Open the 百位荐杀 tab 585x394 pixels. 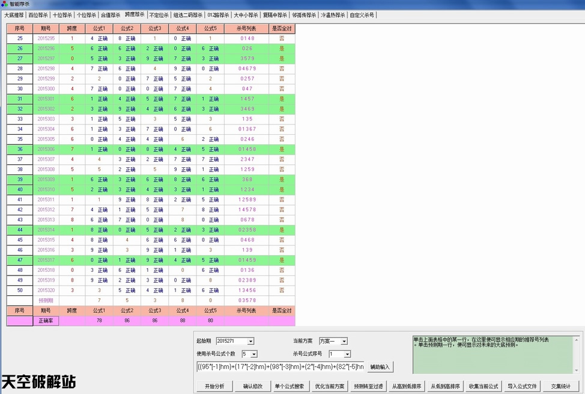pos(38,15)
